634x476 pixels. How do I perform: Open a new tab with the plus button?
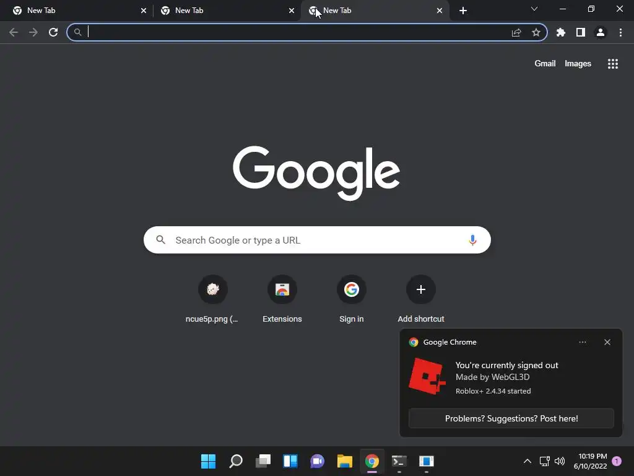[x=463, y=11]
